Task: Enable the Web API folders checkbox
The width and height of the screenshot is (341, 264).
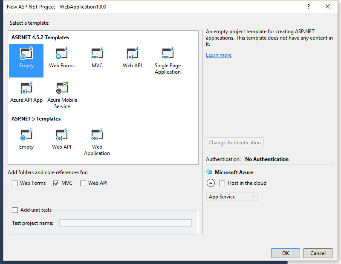Action: tap(83, 183)
